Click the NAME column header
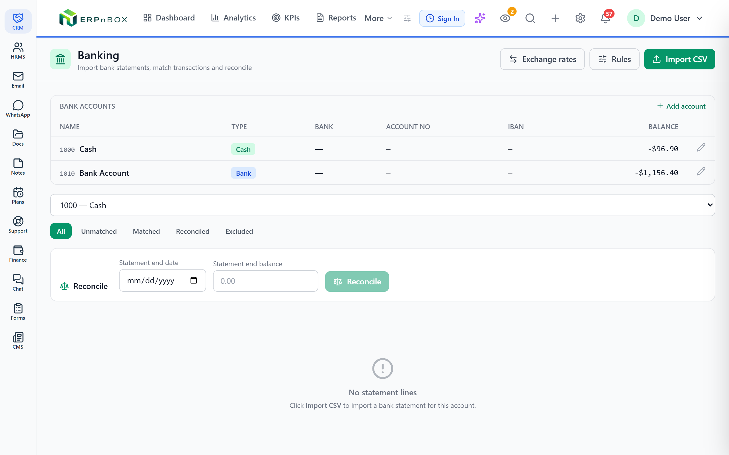Image resolution: width=729 pixels, height=455 pixels. [69, 127]
